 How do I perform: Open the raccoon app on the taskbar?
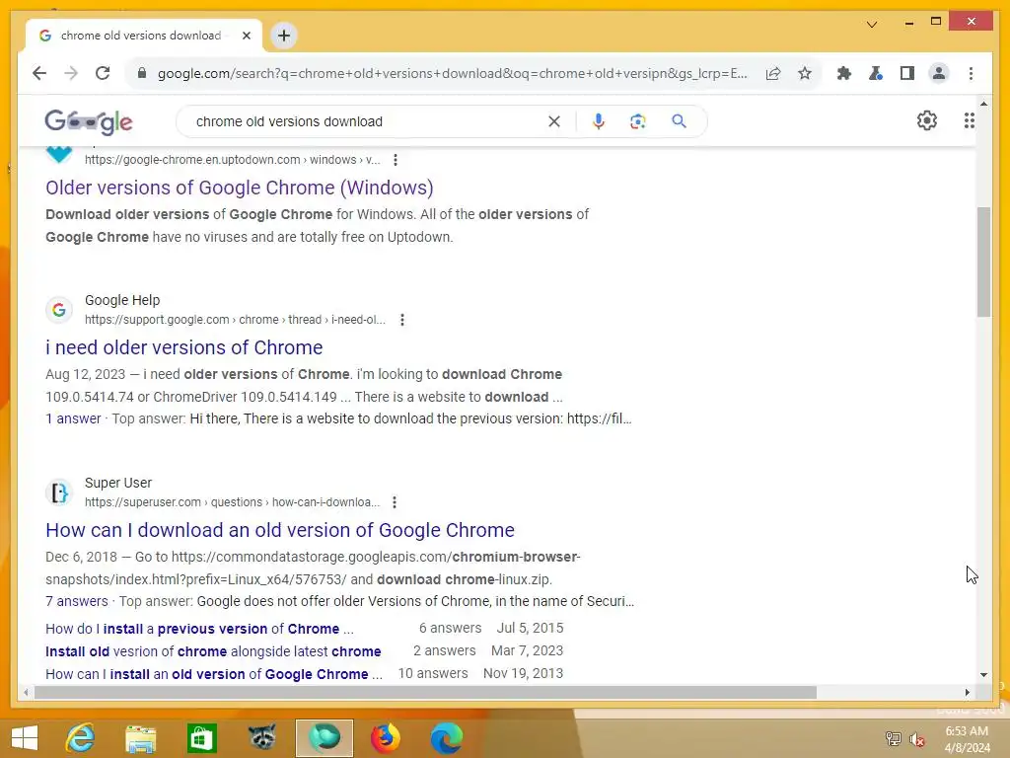[x=262, y=736]
